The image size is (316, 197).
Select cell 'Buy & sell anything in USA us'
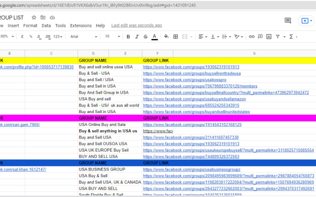108,131
